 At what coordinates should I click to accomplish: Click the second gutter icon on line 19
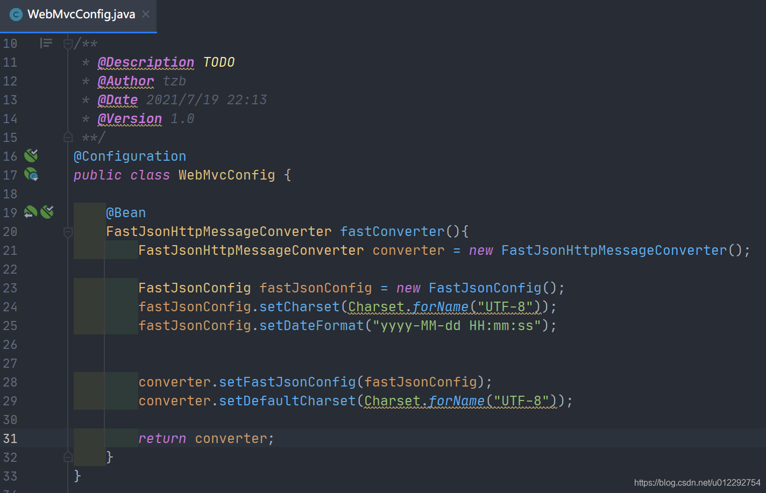pyautogui.click(x=47, y=212)
